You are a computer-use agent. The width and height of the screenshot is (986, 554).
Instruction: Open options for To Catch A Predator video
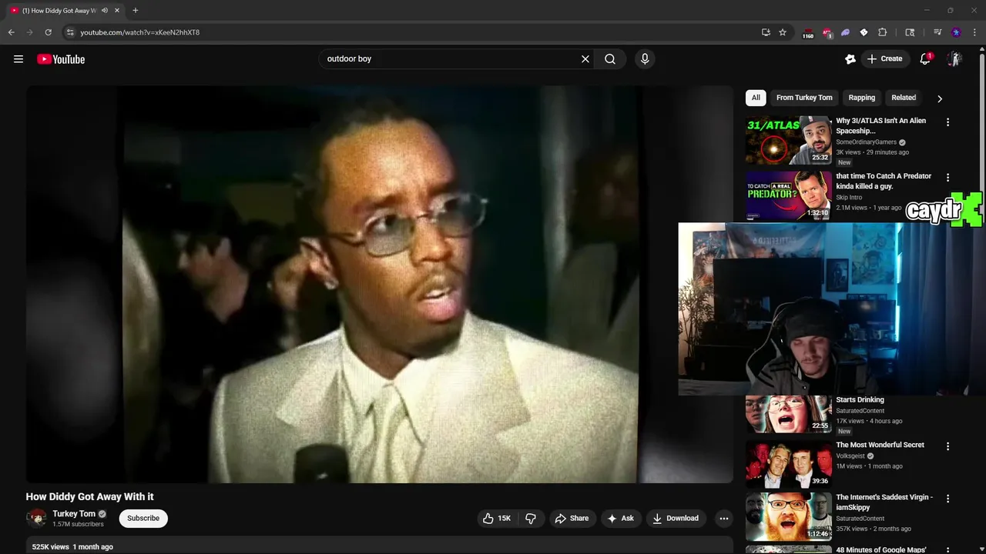tap(947, 178)
